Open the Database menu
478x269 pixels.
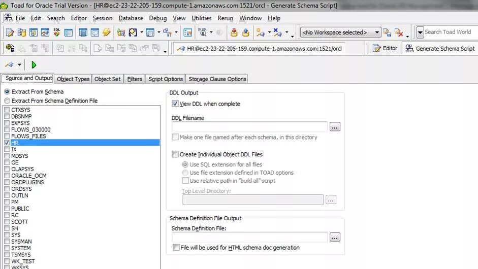(x=131, y=18)
